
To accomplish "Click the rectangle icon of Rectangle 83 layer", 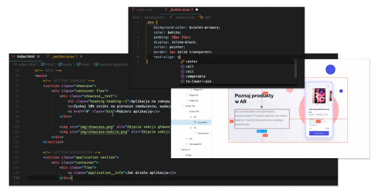I will pyautogui.click(x=187, y=144).
